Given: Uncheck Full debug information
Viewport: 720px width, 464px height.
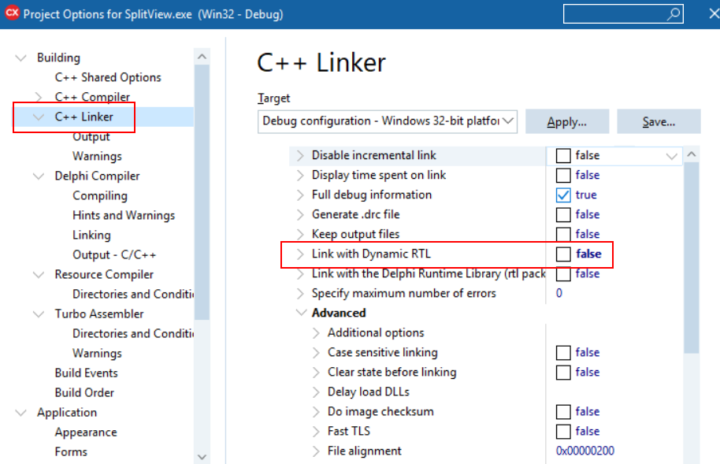Looking at the screenshot, I should pyautogui.click(x=563, y=195).
